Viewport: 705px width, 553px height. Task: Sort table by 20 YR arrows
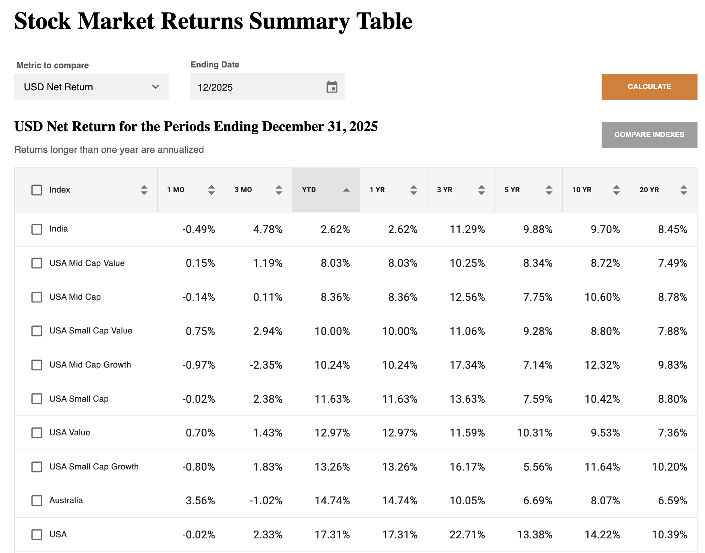click(x=684, y=190)
